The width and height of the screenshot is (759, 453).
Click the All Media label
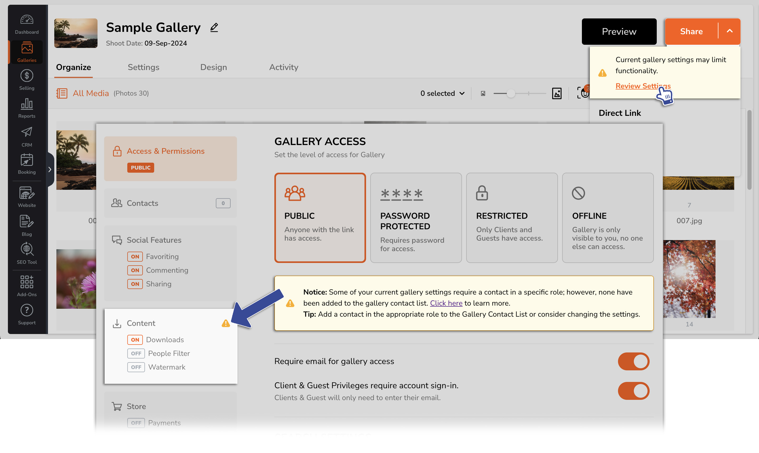click(x=90, y=93)
